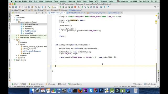Click the Open folder toolbar icon
The image size is (168, 94).
tap(10, 7)
